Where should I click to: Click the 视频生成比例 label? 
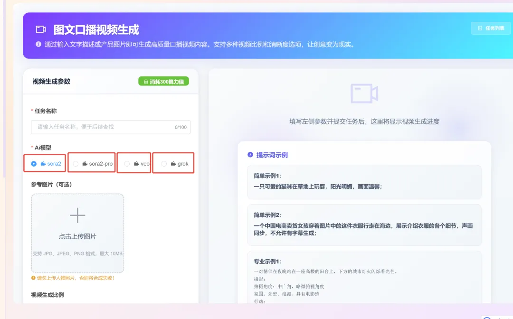[47, 295]
